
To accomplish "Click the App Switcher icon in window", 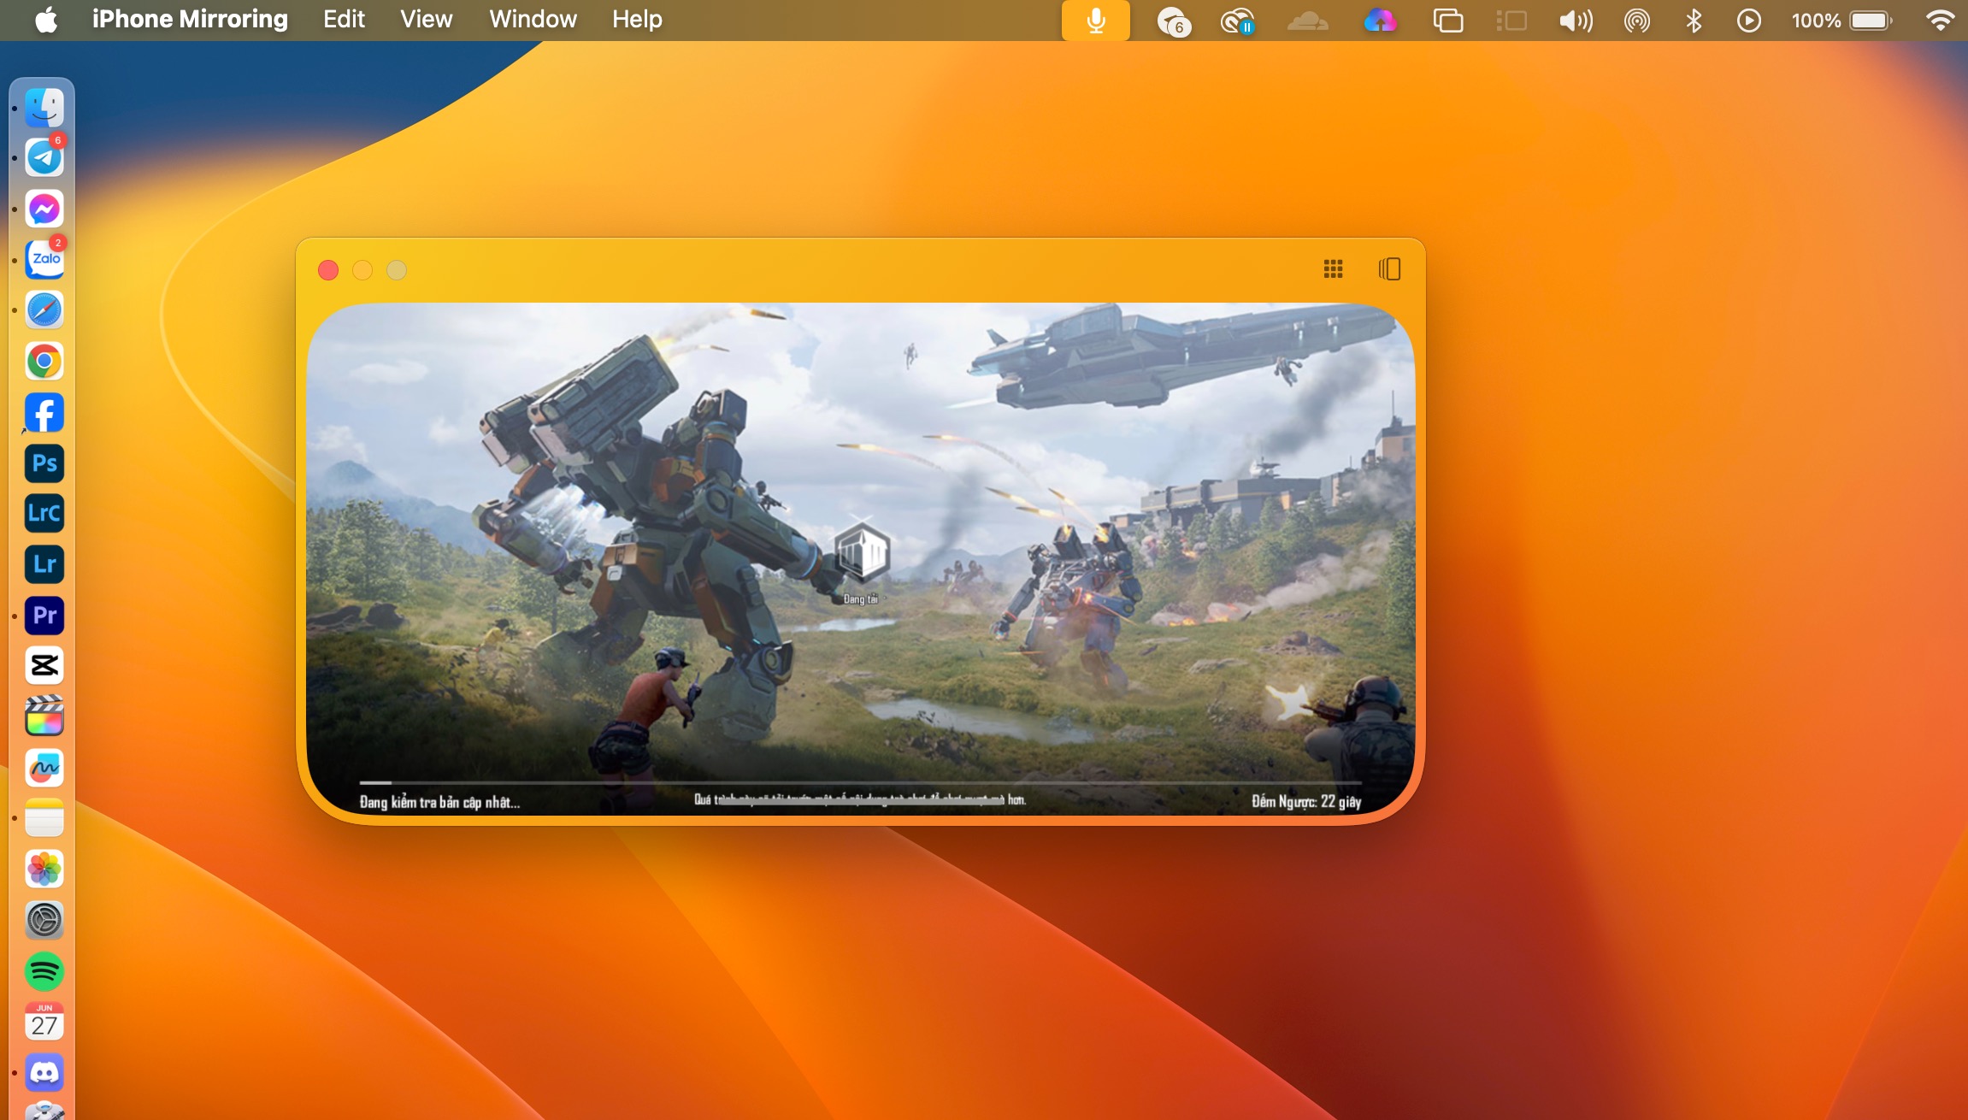I will (1389, 269).
